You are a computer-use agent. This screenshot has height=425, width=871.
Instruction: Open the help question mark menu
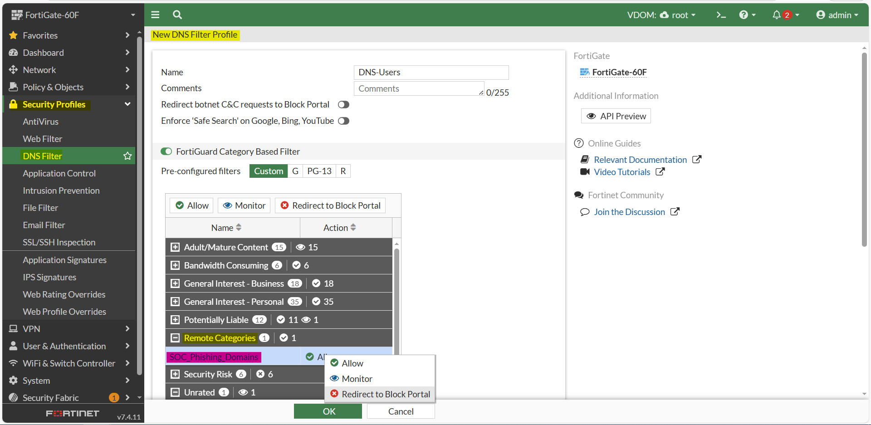point(747,15)
